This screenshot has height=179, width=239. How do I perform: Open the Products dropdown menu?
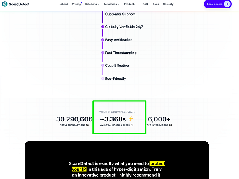(131, 4)
